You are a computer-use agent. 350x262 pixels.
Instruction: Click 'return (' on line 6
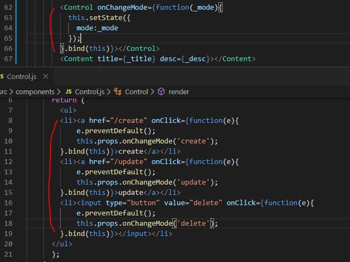tap(68, 100)
